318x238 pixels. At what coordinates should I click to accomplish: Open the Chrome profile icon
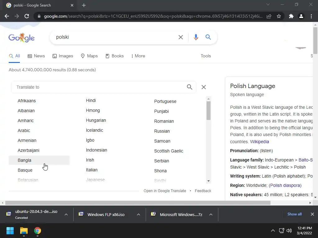coord(301,16)
